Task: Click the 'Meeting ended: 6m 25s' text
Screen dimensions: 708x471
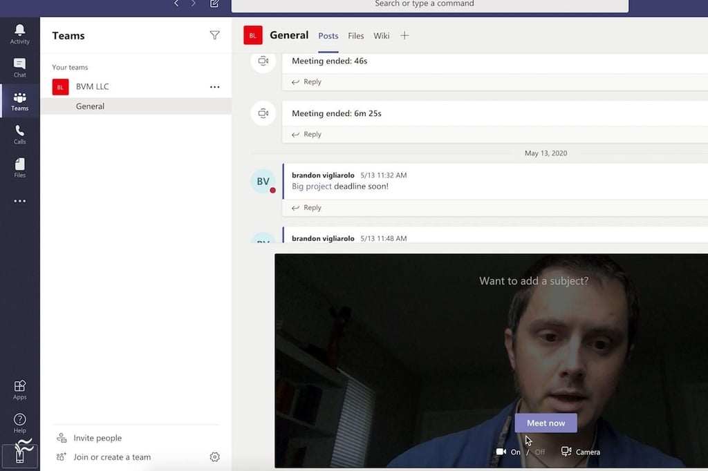Action: tap(337, 113)
